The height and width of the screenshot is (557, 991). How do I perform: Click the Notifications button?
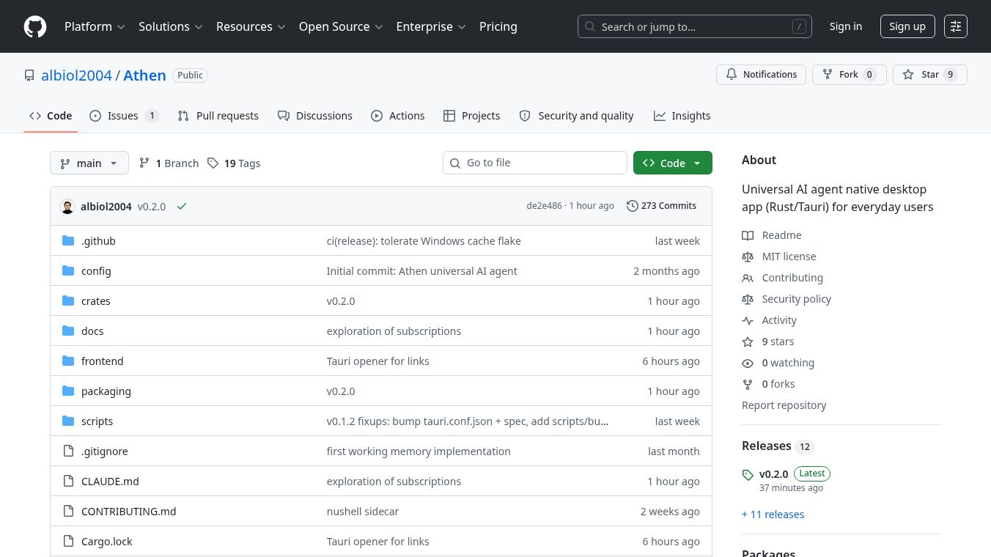click(x=762, y=75)
